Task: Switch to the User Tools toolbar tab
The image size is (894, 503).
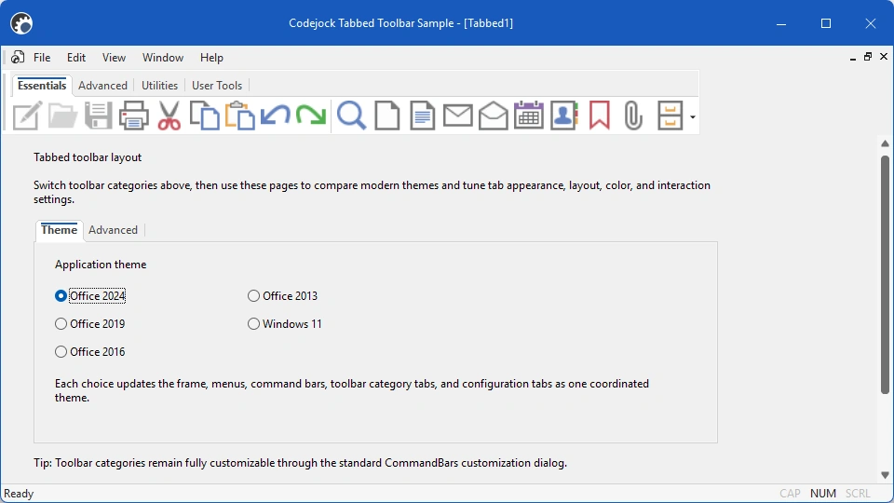Action: point(217,86)
